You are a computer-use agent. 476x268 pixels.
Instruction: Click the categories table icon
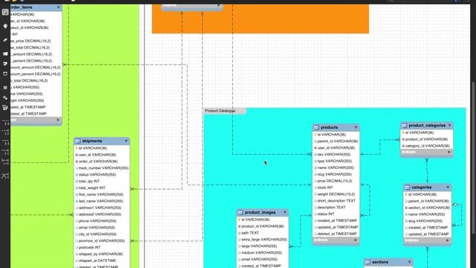click(x=408, y=187)
